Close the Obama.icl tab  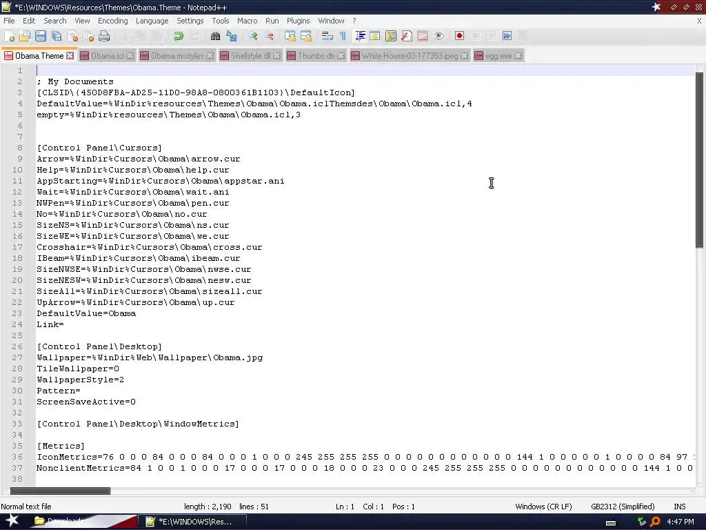130,55
